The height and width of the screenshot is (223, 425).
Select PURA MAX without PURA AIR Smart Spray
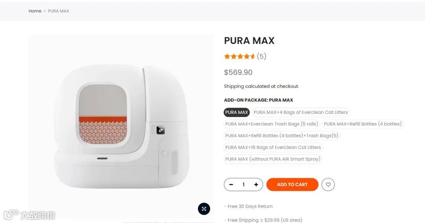[x=273, y=159]
